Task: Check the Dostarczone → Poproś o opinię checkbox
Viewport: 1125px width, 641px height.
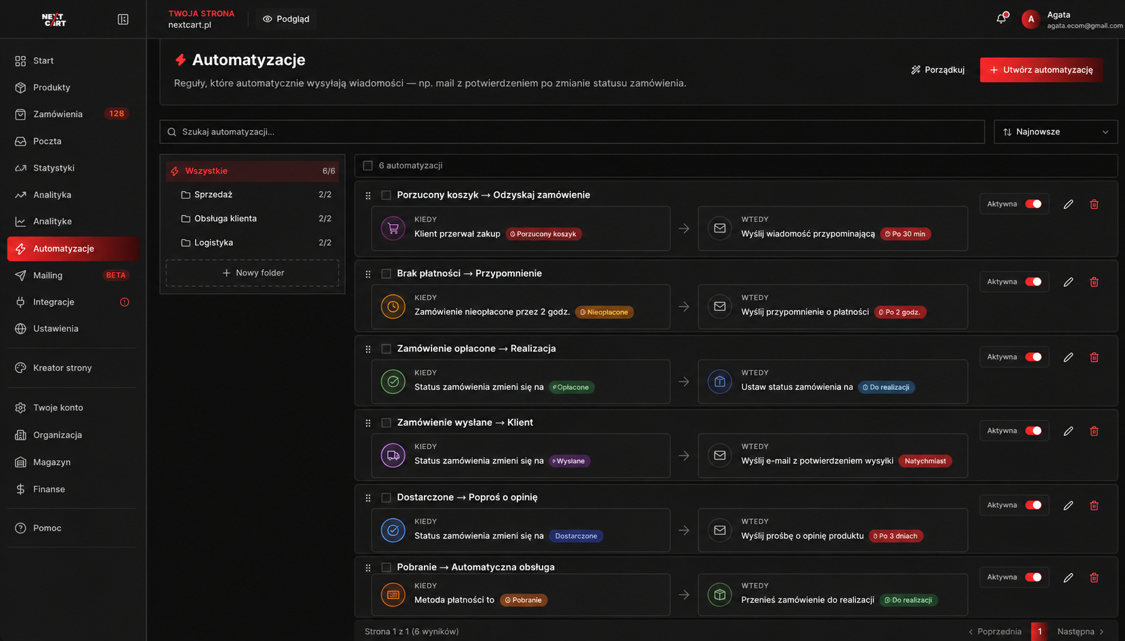Action: point(386,498)
